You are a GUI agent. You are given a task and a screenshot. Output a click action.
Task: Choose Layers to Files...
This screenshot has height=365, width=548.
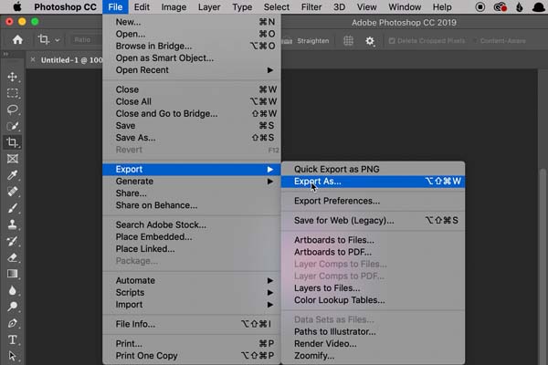pos(373,288)
